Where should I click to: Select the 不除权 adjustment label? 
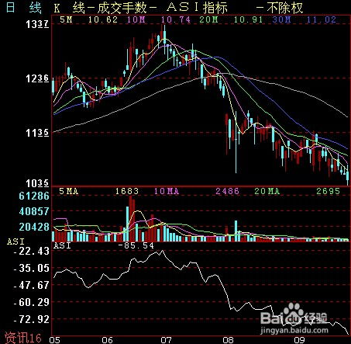284,8
